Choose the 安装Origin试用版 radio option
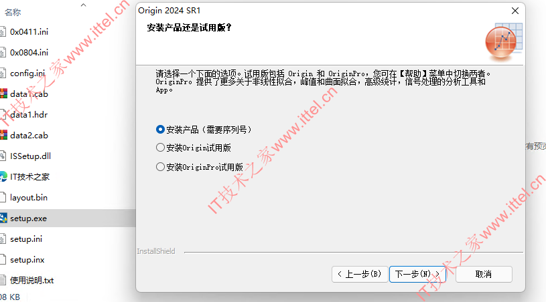The width and height of the screenshot is (546, 302). (x=193, y=148)
